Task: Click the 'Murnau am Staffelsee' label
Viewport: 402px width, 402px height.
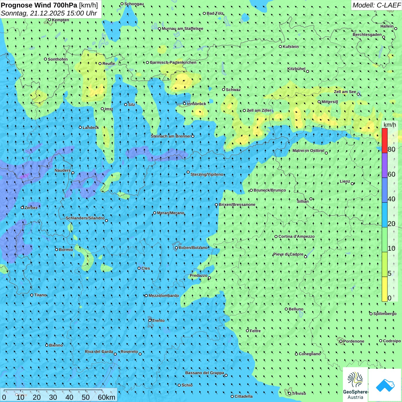Action: coord(182,28)
